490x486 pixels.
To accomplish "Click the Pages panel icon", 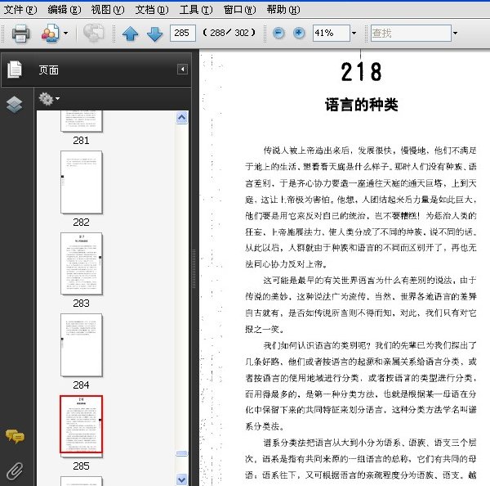I will point(15,70).
